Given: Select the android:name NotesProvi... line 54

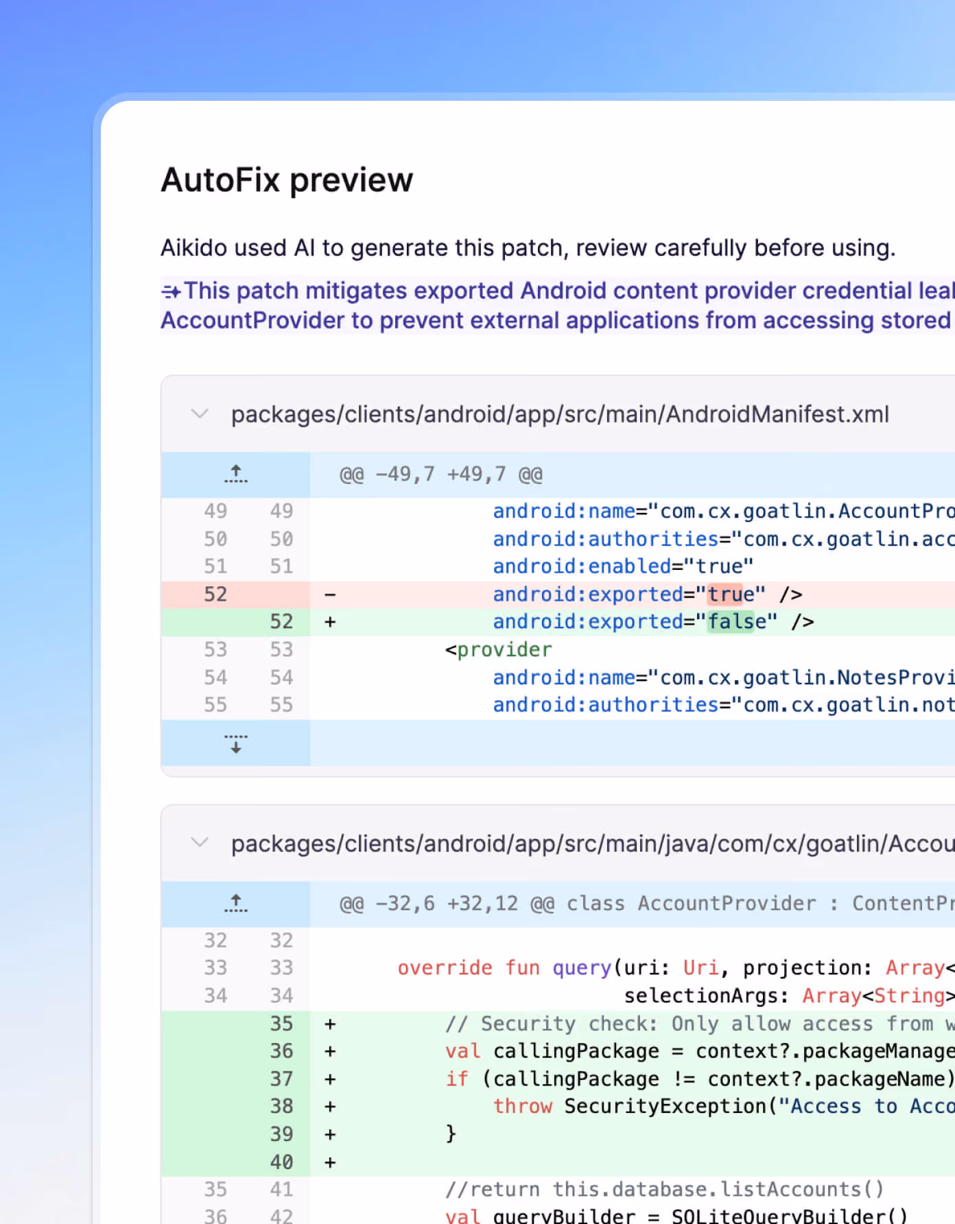Looking at the screenshot, I should point(724,677).
